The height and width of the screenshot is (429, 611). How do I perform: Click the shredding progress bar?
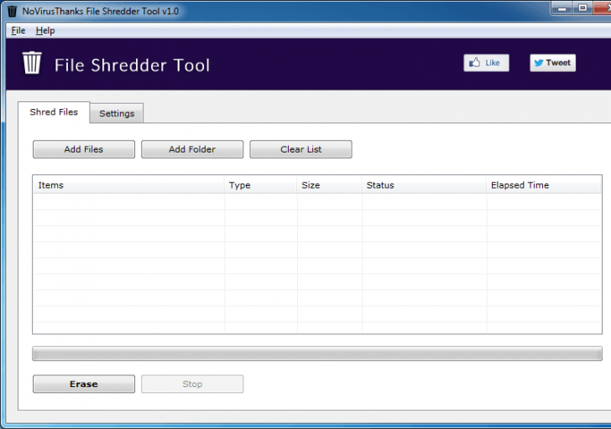(317, 354)
